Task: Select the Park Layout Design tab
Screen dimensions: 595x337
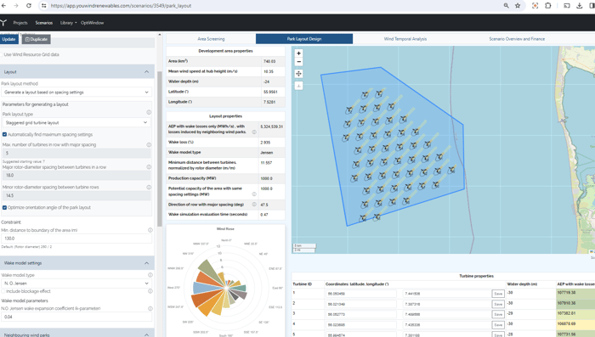Action: tap(304, 39)
